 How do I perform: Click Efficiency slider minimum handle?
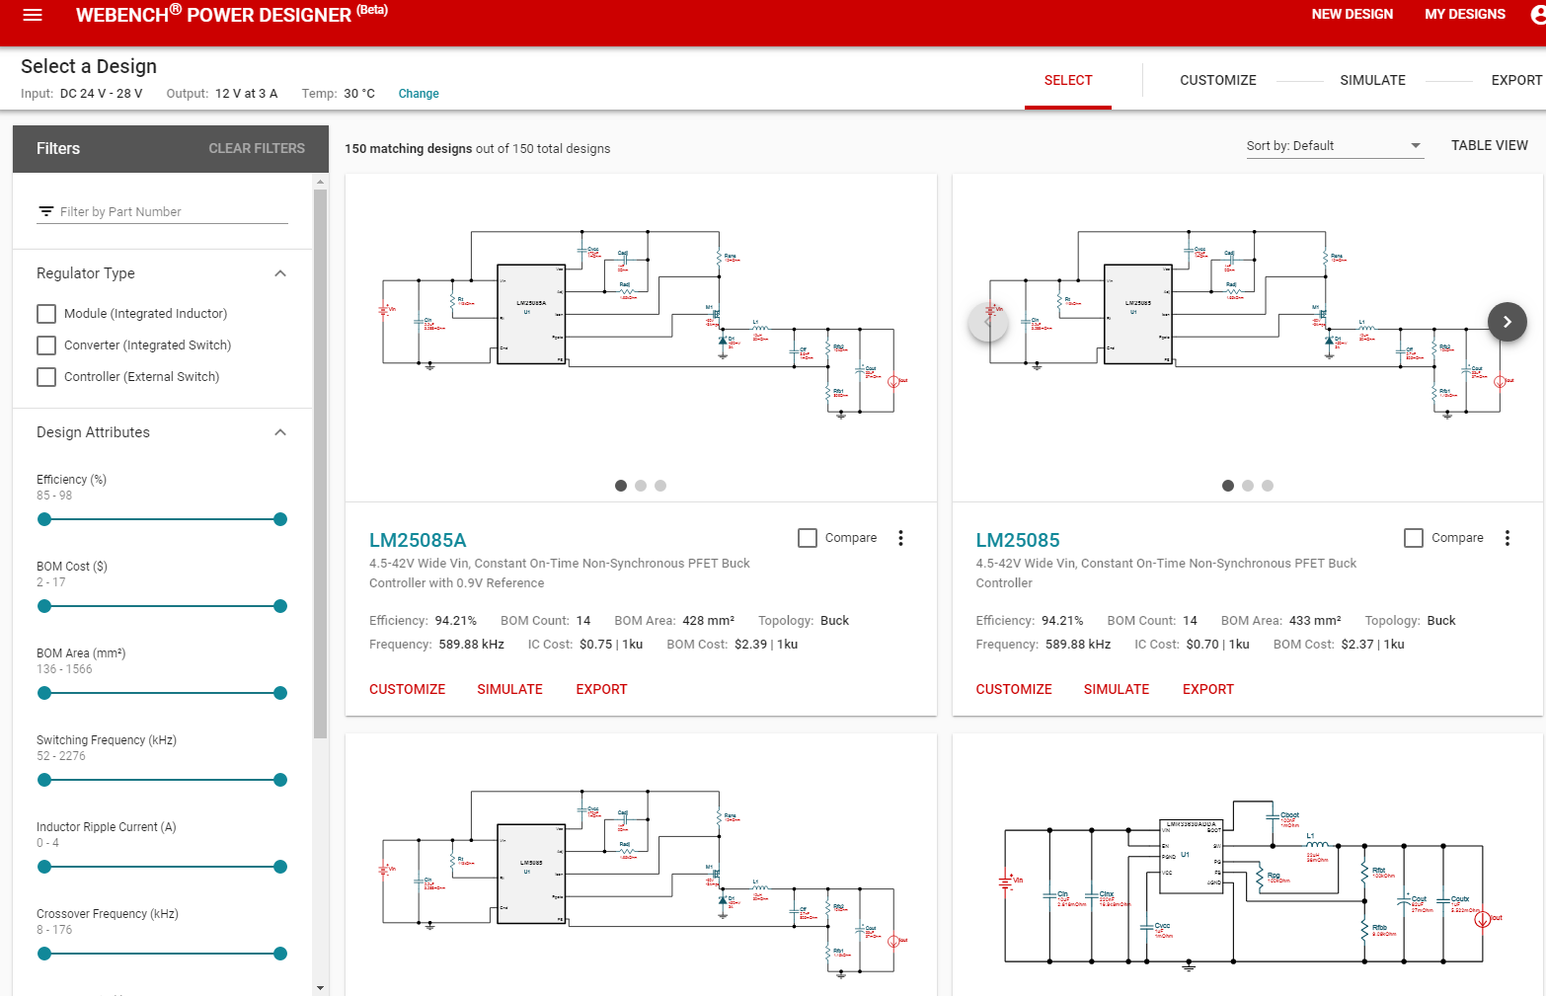pos(43,519)
